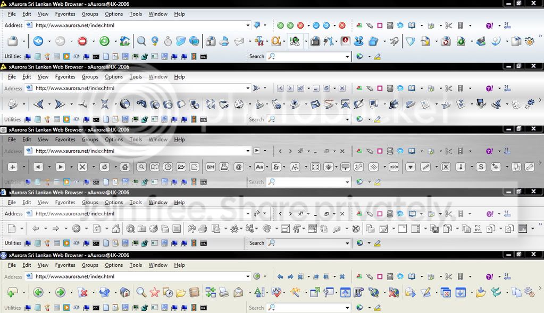Expand Search box dropdown in bottom window
Image resolution: width=544 pixels, height=313 pixels.
[347, 308]
